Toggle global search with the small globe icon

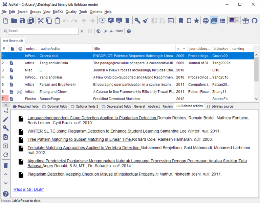(98, 31)
